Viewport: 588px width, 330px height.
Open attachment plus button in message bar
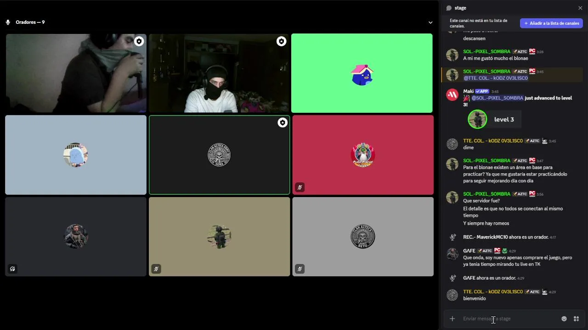(x=452, y=319)
